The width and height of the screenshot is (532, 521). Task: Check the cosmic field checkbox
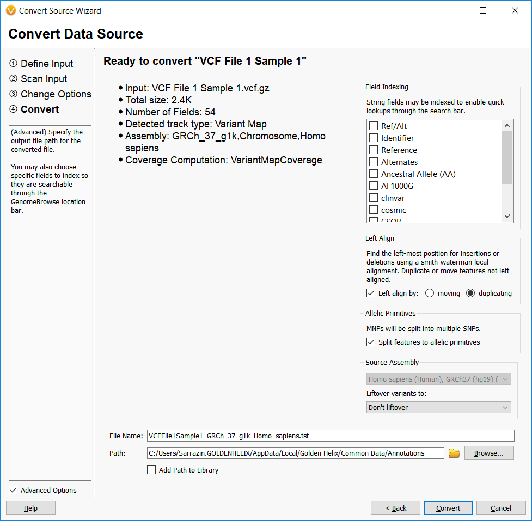coord(374,210)
